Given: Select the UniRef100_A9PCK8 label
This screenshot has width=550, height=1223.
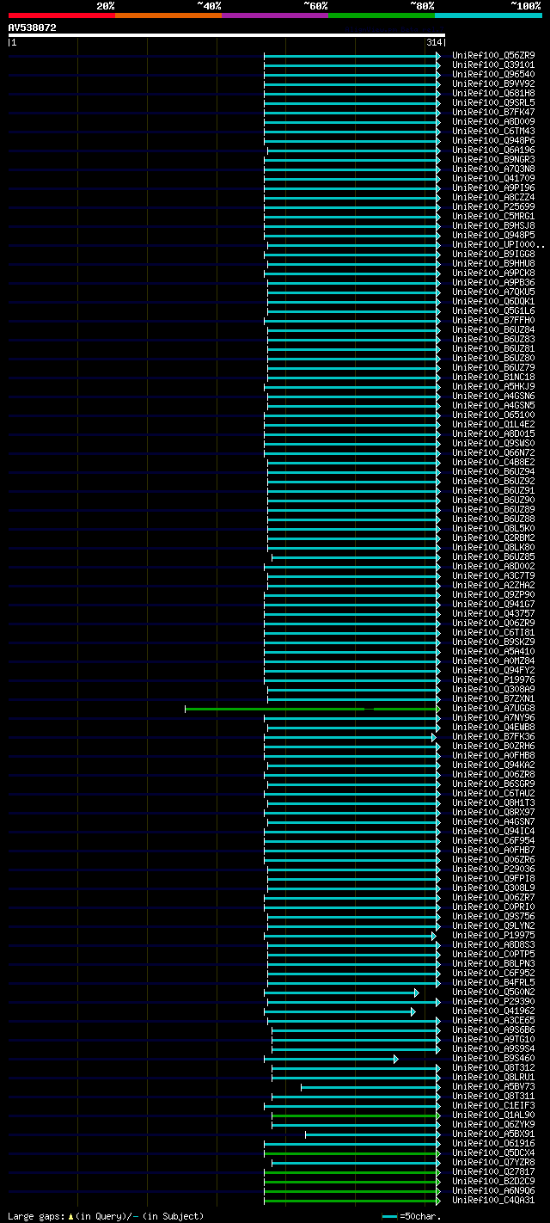Looking at the screenshot, I should tap(493, 273).
